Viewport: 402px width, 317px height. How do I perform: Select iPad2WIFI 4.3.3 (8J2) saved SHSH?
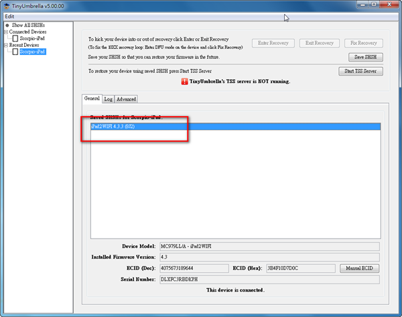(236, 127)
